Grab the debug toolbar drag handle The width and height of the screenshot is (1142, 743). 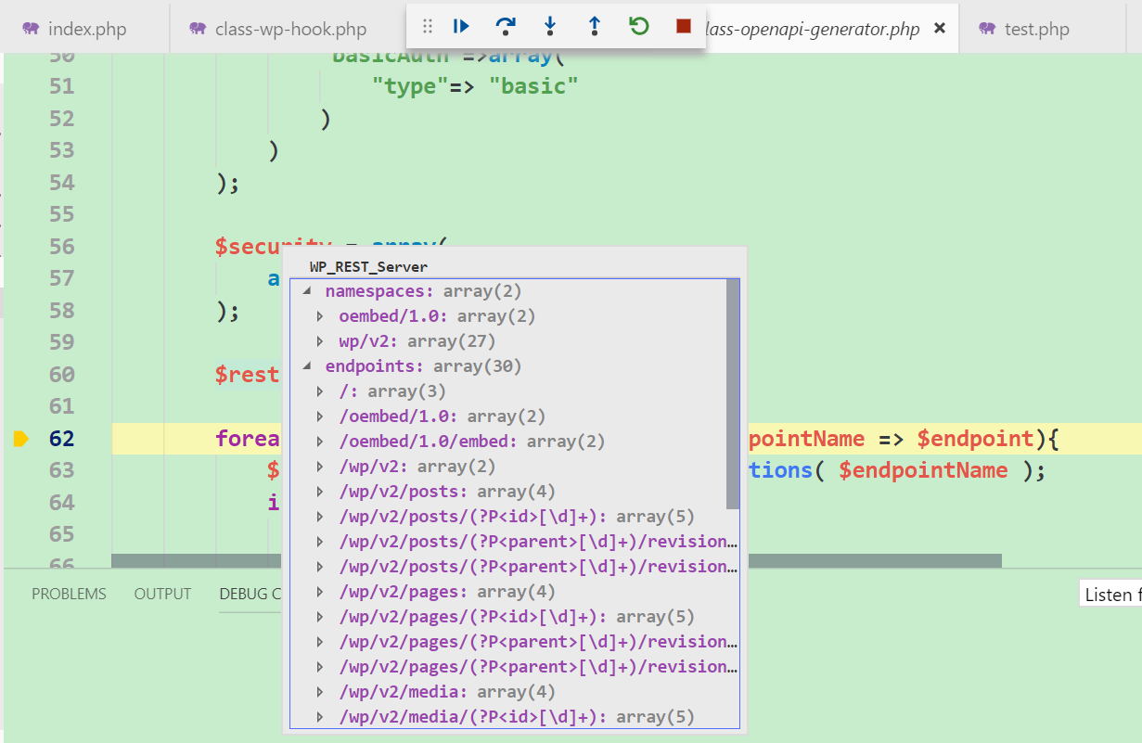coord(428,27)
